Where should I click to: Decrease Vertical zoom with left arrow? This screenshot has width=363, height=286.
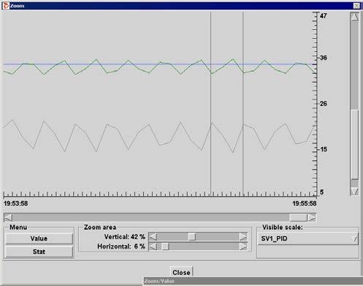point(153,237)
